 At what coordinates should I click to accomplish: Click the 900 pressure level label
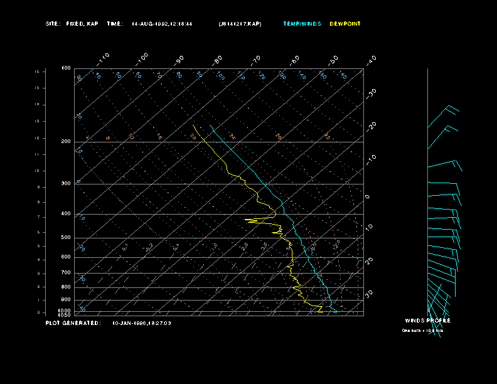pyautogui.click(x=66, y=300)
